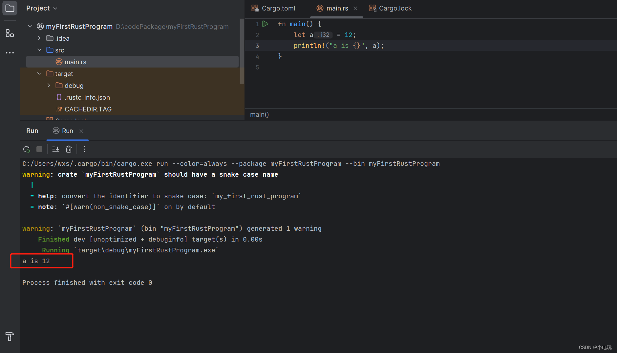Click the main() breadcrumb
Image resolution: width=617 pixels, height=353 pixels.
point(259,114)
